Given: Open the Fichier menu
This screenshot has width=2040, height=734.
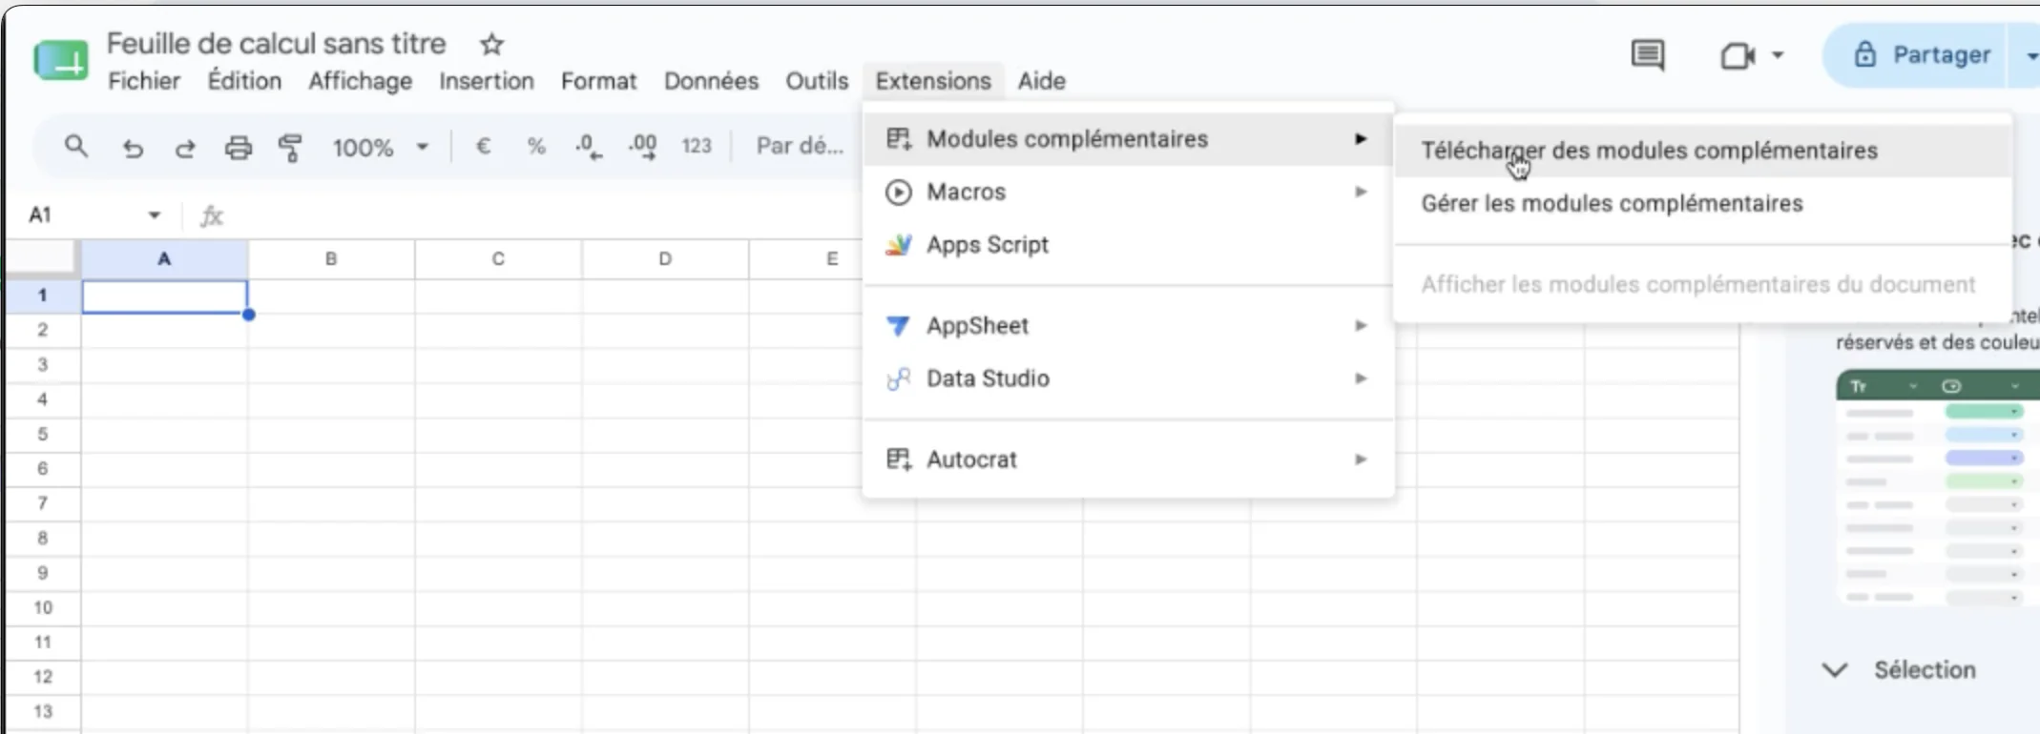Looking at the screenshot, I should coord(144,81).
